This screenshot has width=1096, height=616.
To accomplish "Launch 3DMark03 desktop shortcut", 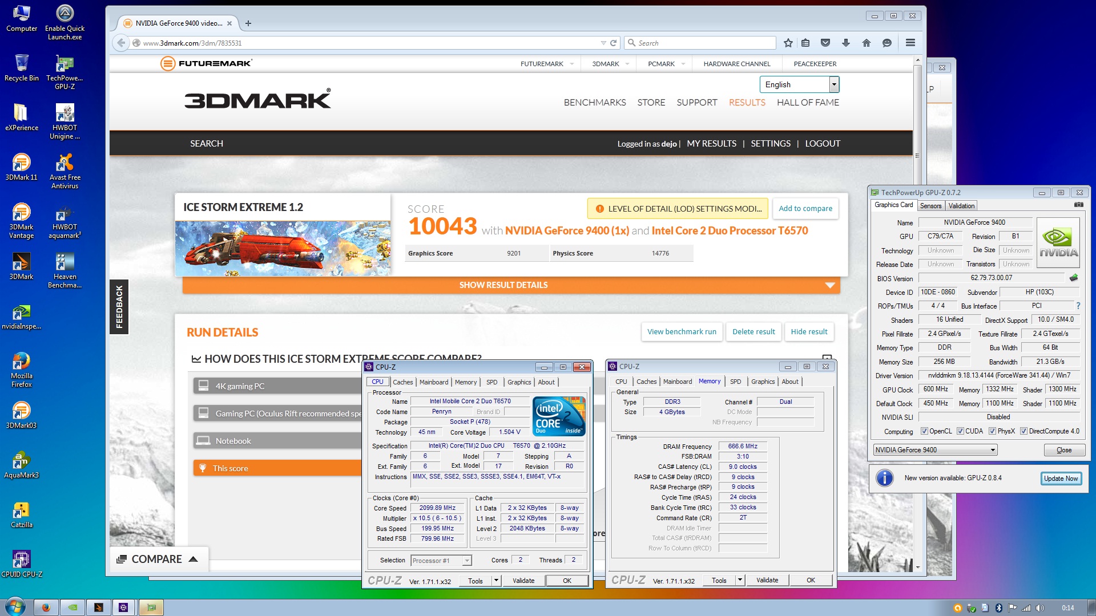I will (x=22, y=415).
